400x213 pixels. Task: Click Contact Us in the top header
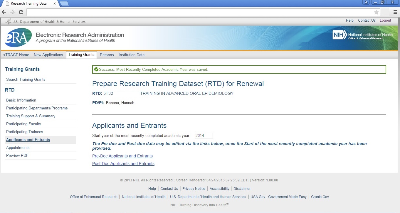[367, 20]
